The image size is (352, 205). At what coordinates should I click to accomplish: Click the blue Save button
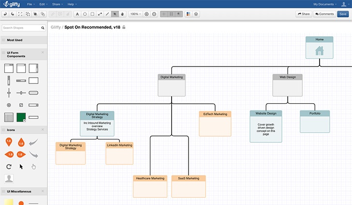pyautogui.click(x=342, y=14)
